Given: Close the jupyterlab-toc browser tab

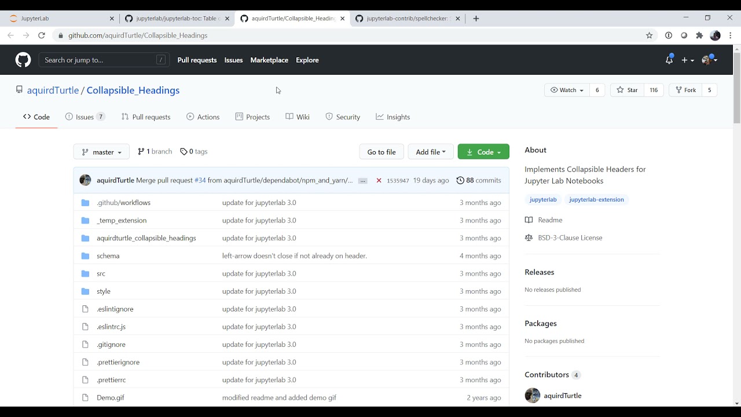Looking at the screenshot, I should (x=227, y=19).
